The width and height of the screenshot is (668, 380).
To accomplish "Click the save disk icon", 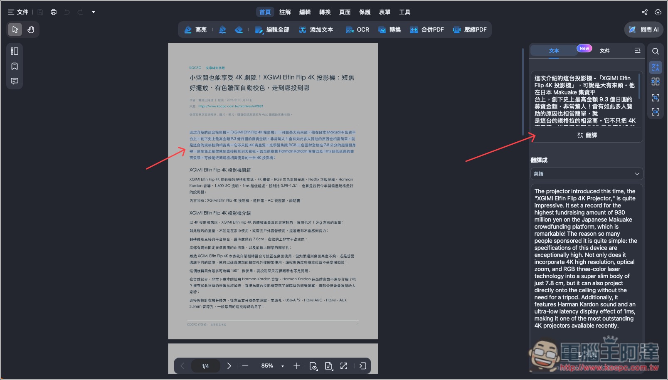I will coord(40,12).
